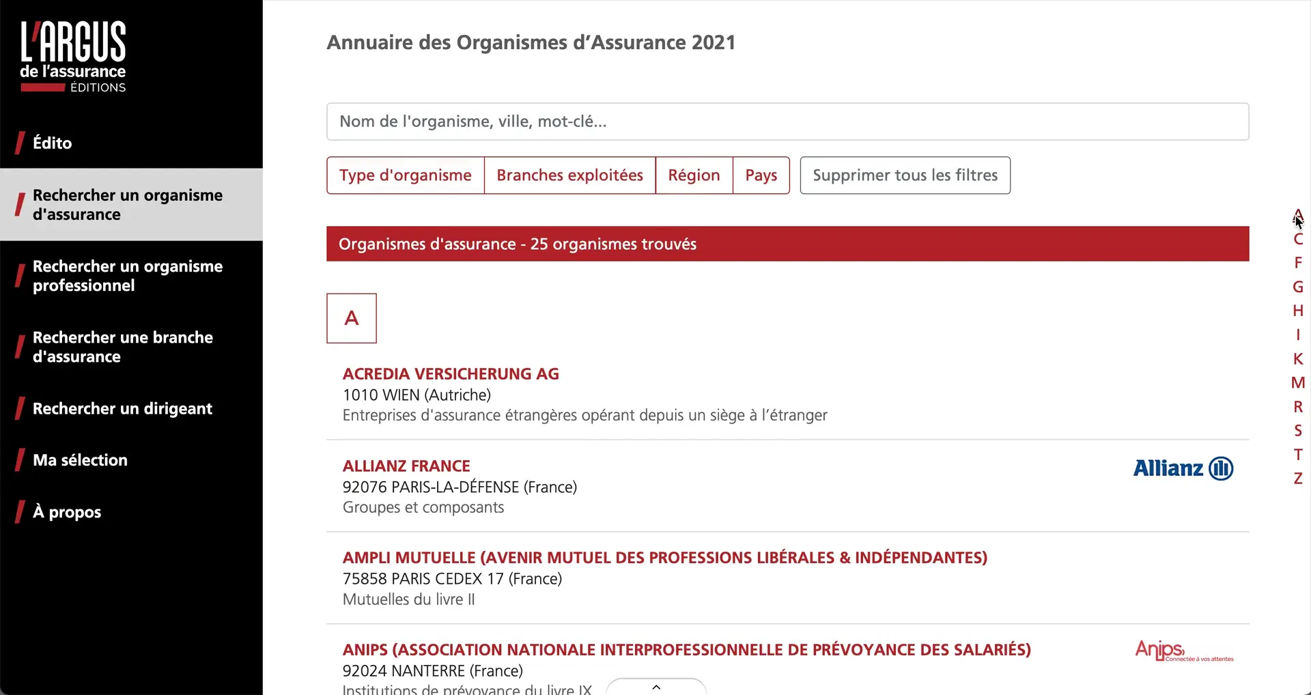Click category text Groupes et composants
1311x695 pixels.
coord(423,508)
